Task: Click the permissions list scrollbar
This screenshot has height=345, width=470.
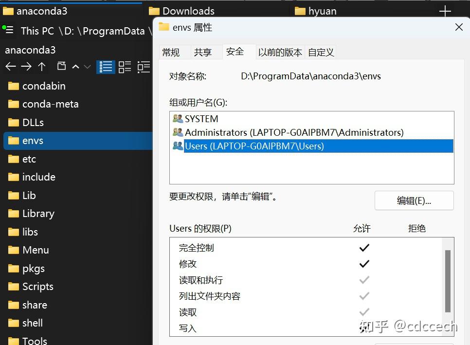Action: (x=448, y=281)
